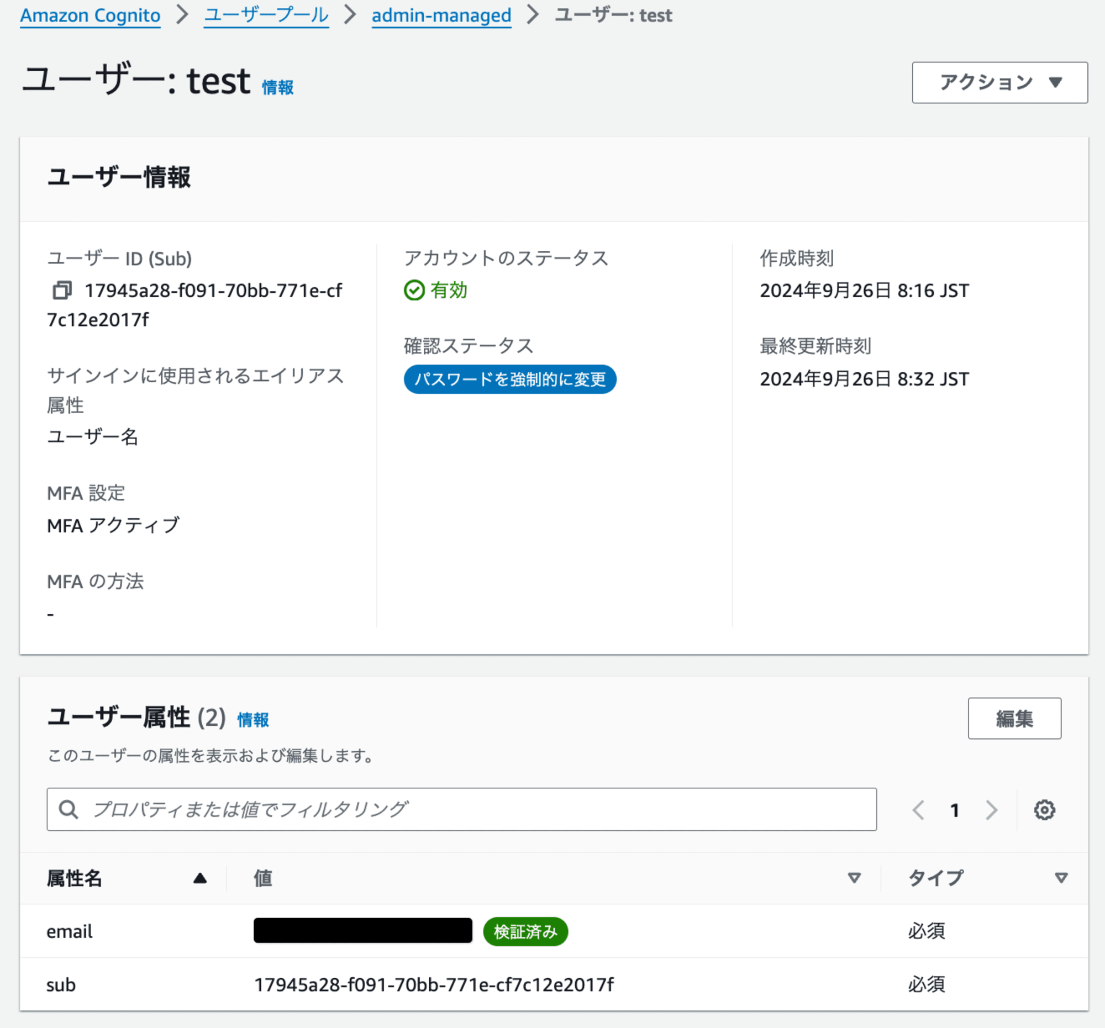Image resolution: width=1105 pixels, height=1028 pixels.
Task: Click the パスワードを強制的に変更 status badge
Action: [510, 379]
